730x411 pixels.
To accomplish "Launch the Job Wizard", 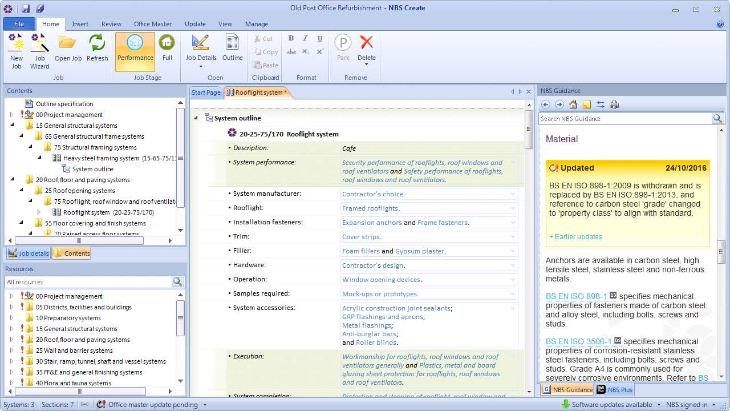I will point(39,51).
